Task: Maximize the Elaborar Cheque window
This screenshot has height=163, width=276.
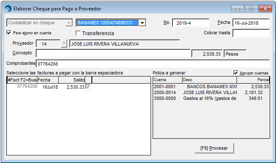Action: pos(251,9)
